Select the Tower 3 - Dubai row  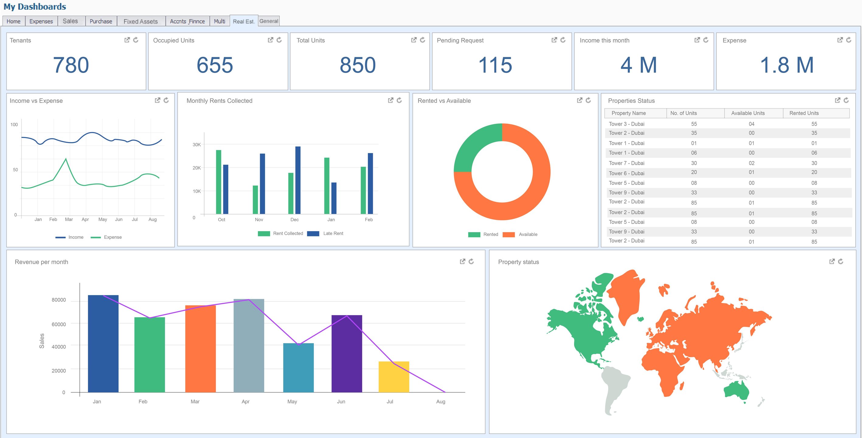626,124
